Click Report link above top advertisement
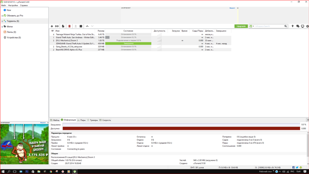This screenshot has height=174, width=309. (x=232, y=8)
